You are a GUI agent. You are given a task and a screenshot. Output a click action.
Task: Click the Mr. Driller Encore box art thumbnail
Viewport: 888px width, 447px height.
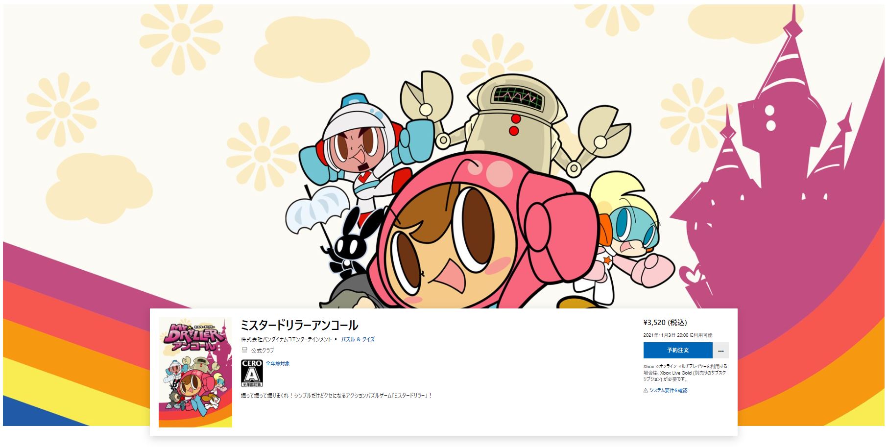click(195, 372)
